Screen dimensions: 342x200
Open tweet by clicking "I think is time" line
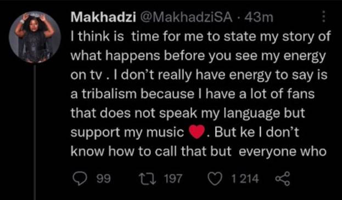coord(201,37)
